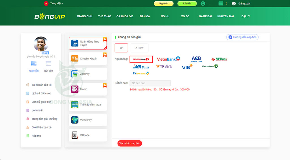Click the green Rút tiền button
The image size is (290, 160).
(187, 3)
